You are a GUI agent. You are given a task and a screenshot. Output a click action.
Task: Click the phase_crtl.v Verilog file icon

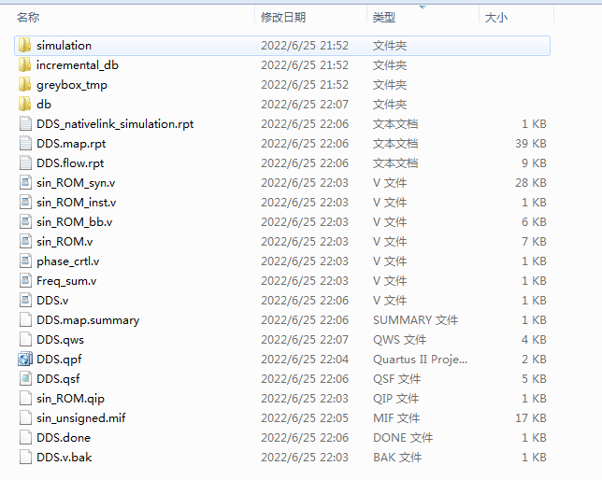(25, 261)
